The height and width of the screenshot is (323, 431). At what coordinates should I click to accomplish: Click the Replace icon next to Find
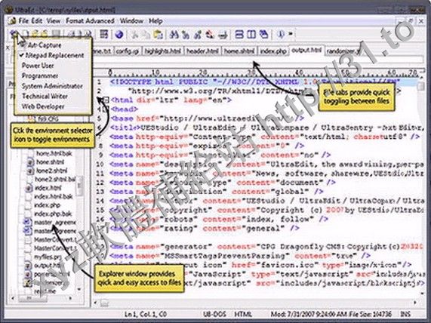click(x=186, y=35)
